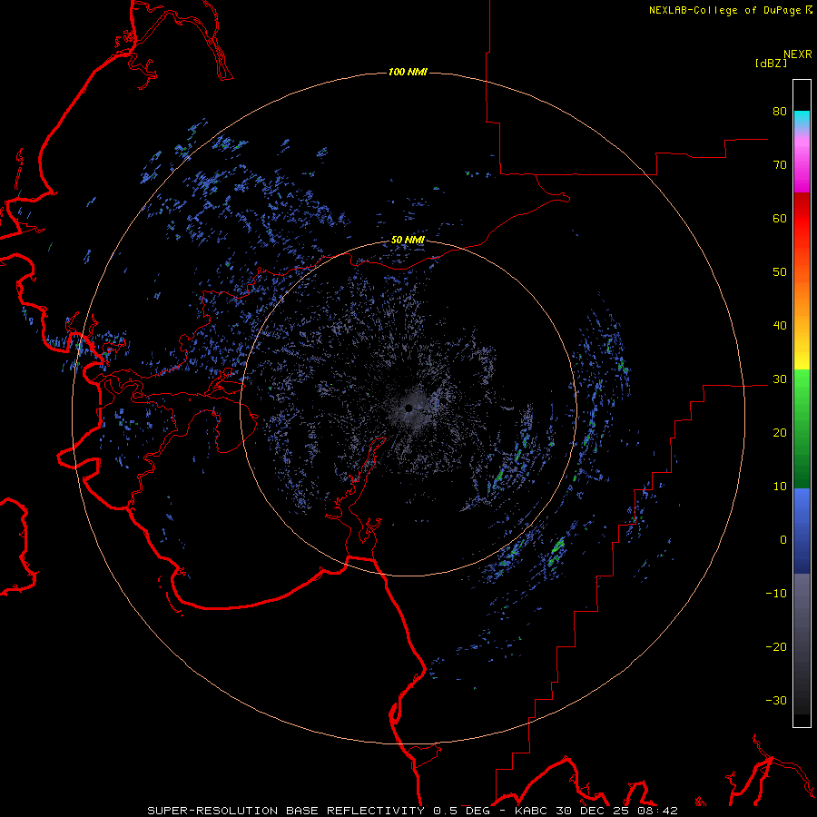Click the -20 dBZ scale value
The image size is (817, 817).
tap(776, 646)
